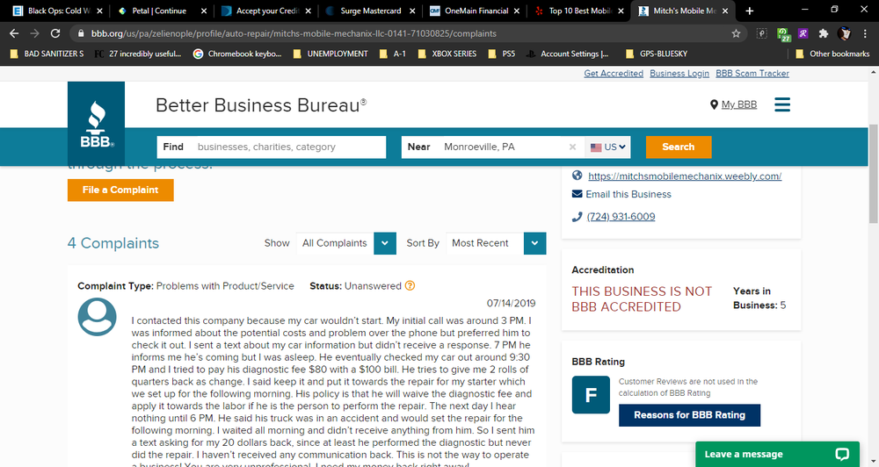
Task: Click phone number (724) 931-6009
Action: (621, 217)
